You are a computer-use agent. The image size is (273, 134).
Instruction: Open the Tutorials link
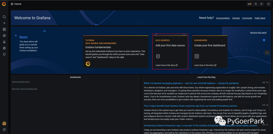click(236, 18)
